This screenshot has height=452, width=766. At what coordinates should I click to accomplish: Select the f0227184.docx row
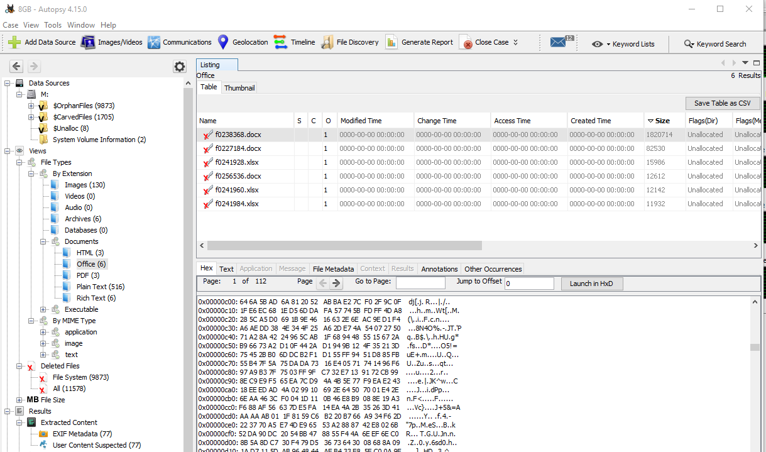click(479, 148)
